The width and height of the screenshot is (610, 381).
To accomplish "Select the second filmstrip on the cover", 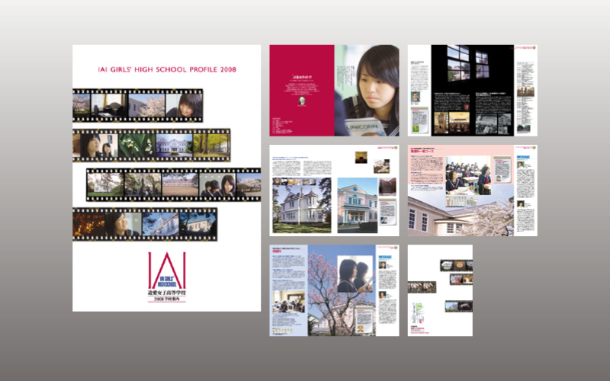I will [x=151, y=143].
